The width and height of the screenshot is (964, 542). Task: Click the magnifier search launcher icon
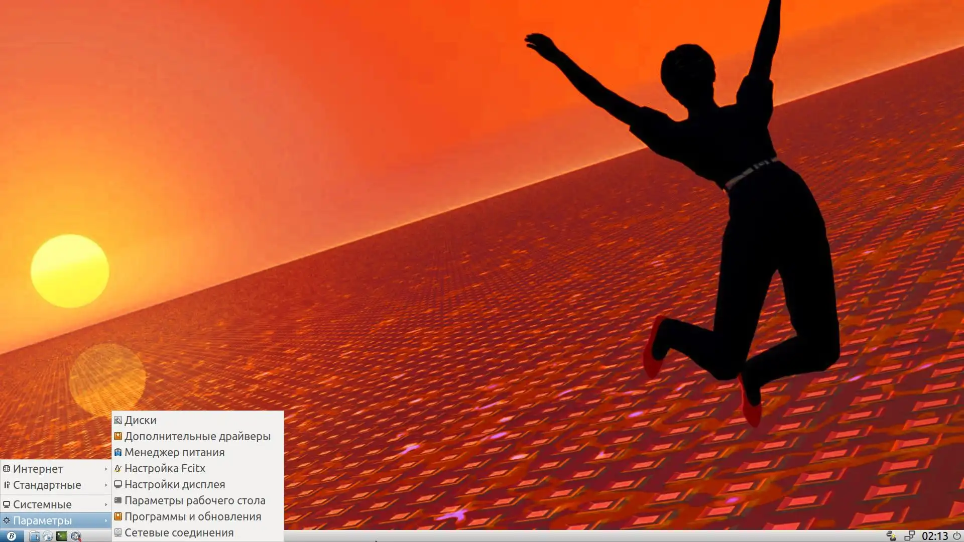point(75,536)
